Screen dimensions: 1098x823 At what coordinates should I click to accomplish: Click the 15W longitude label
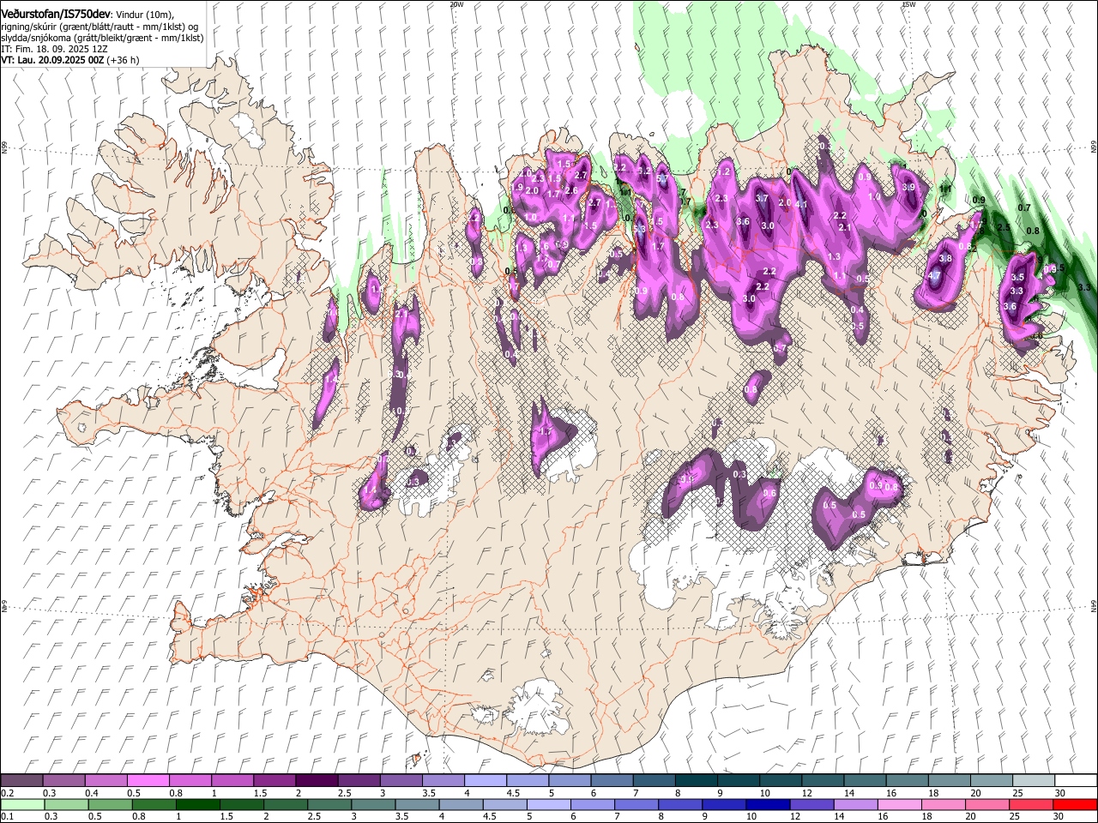click(x=908, y=4)
